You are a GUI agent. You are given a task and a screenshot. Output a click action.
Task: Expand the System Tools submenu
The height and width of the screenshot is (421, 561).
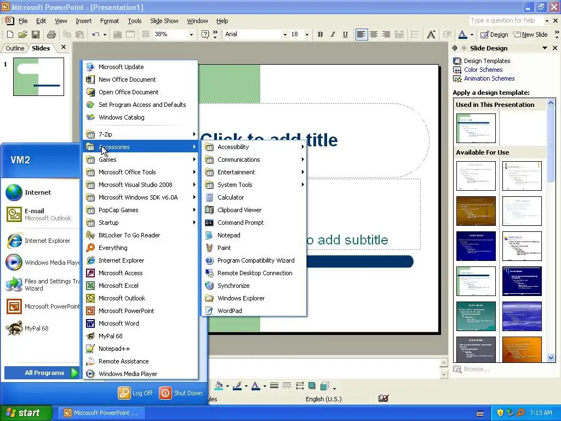click(x=254, y=185)
